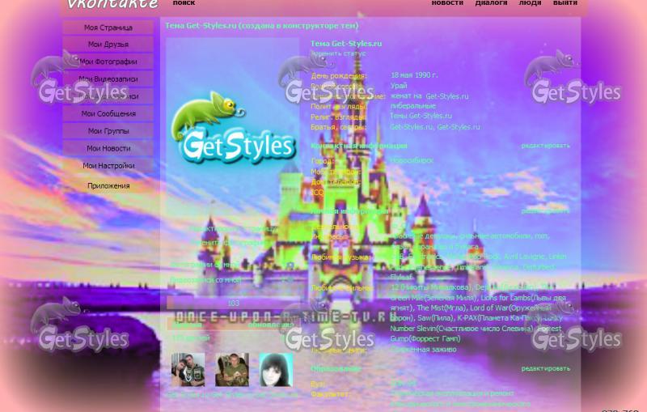Open the GetStyles chameleon profile picture

[x=233, y=127]
